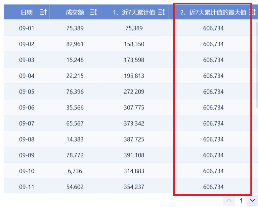Click cumulative value 272,209
This screenshot has height=207, width=258.
coord(134,92)
